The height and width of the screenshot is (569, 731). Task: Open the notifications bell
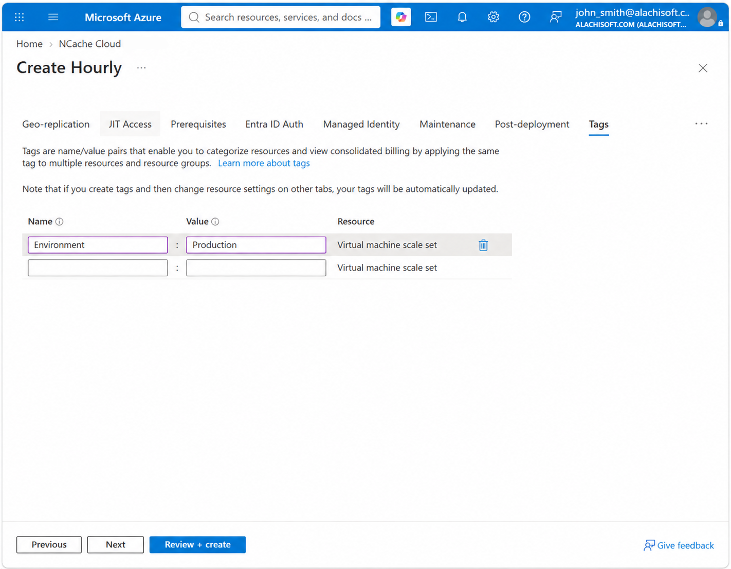(462, 17)
